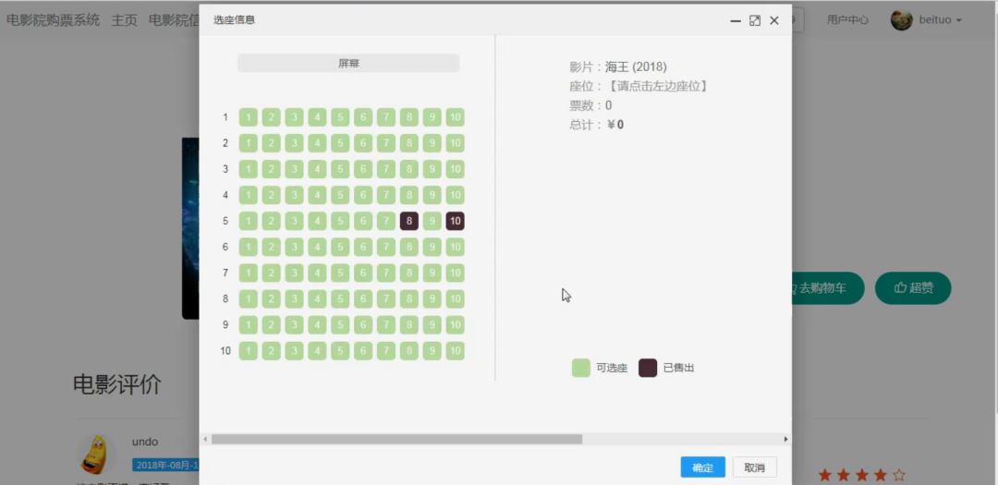Close the 选座信息 dialog

click(774, 20)
